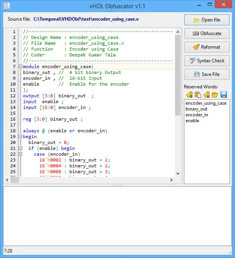235x258 pixels.
Task: Select encoder_using_case in Reserved Words list
Action: point(206,104)
